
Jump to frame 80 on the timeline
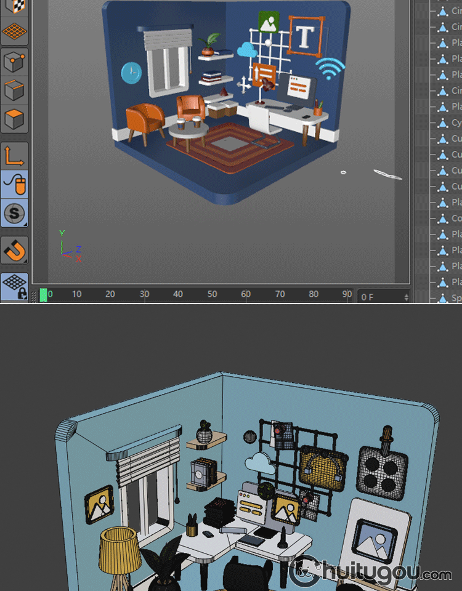click(x=314, y=294)
